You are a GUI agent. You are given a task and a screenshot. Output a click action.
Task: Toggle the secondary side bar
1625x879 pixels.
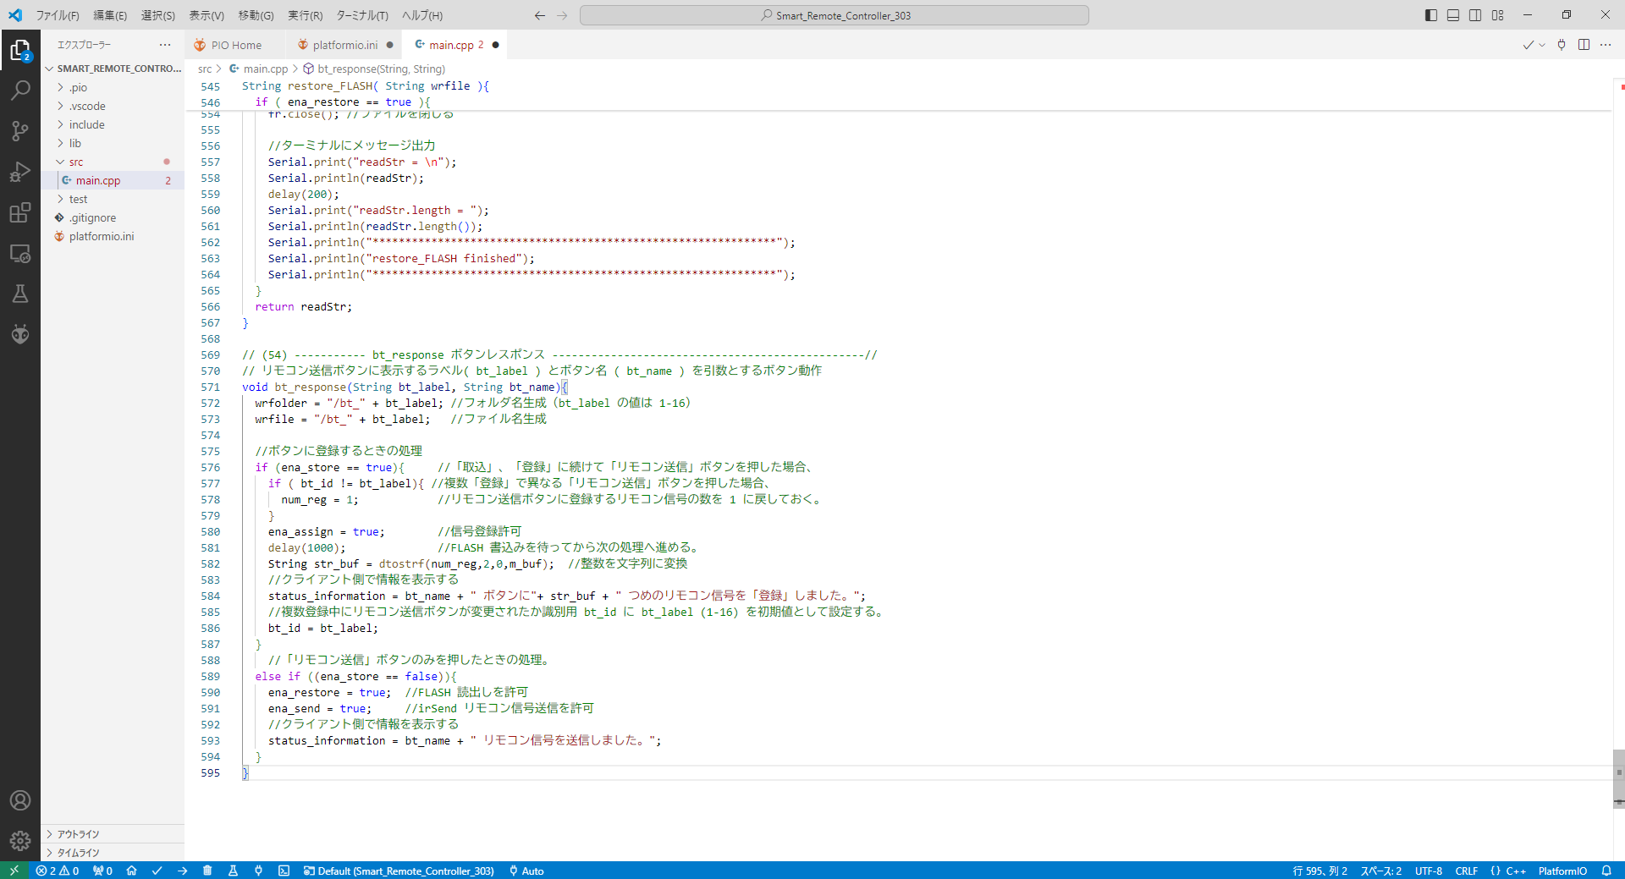1475,15
